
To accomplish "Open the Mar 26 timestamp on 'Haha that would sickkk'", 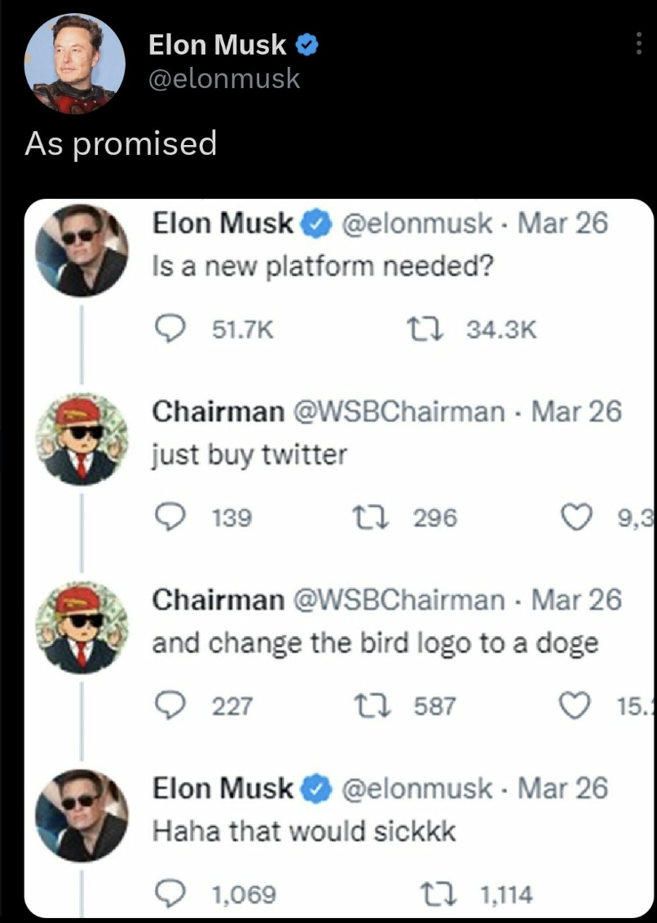I will [x=563, y=789].
